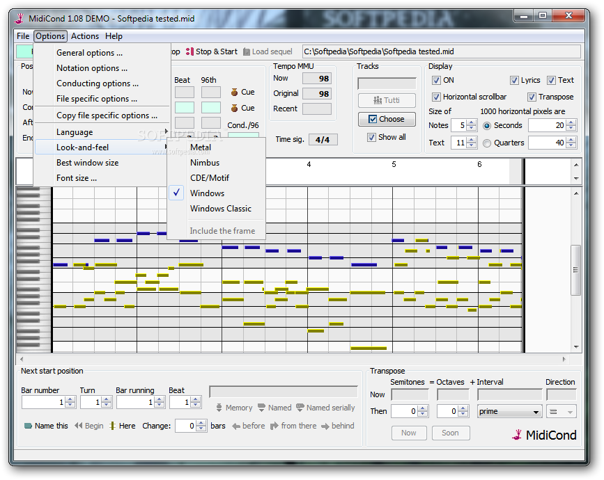Click the Begin rewind icon

(x=79, y=426)
